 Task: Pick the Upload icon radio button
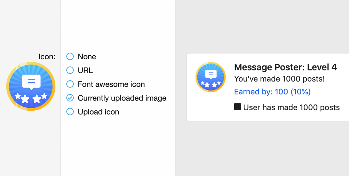[x=70, y=112]
